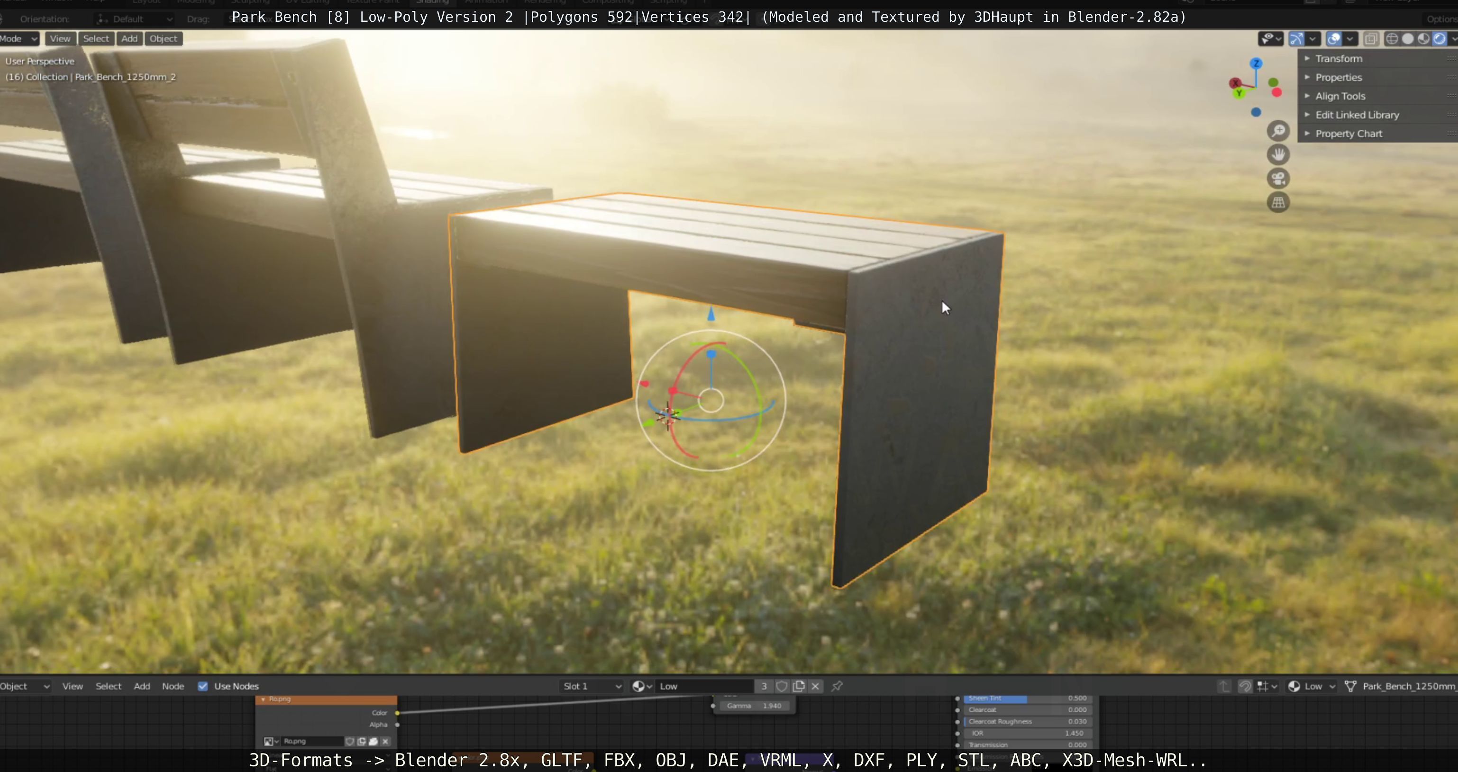This screenshot has height=772, width=1458.
Task: Open the Slot 1 material slot dropdown
Action: (x=592, y=686)
